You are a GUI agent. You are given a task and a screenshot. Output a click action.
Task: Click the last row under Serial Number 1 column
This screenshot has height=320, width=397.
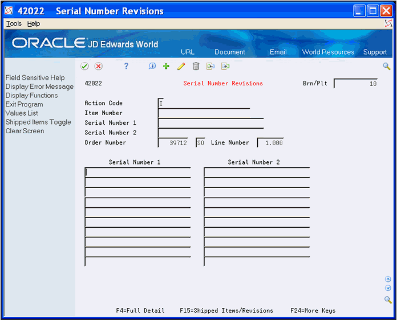point(137,261)
